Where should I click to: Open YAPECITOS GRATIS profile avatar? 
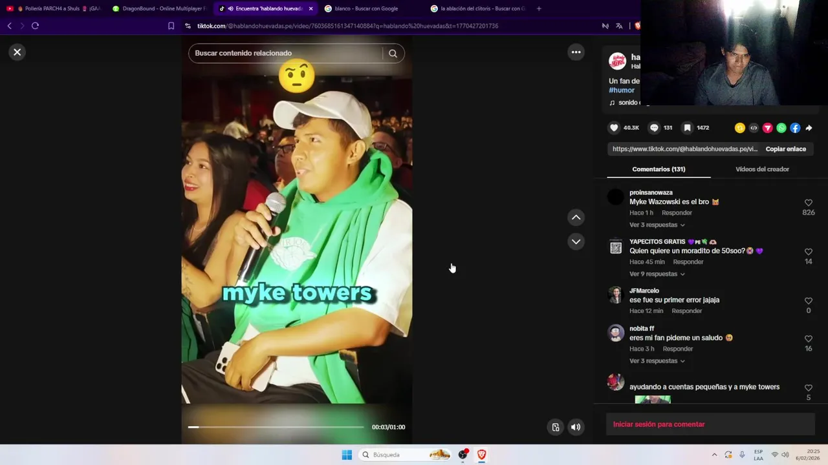(x=616, y=247)
